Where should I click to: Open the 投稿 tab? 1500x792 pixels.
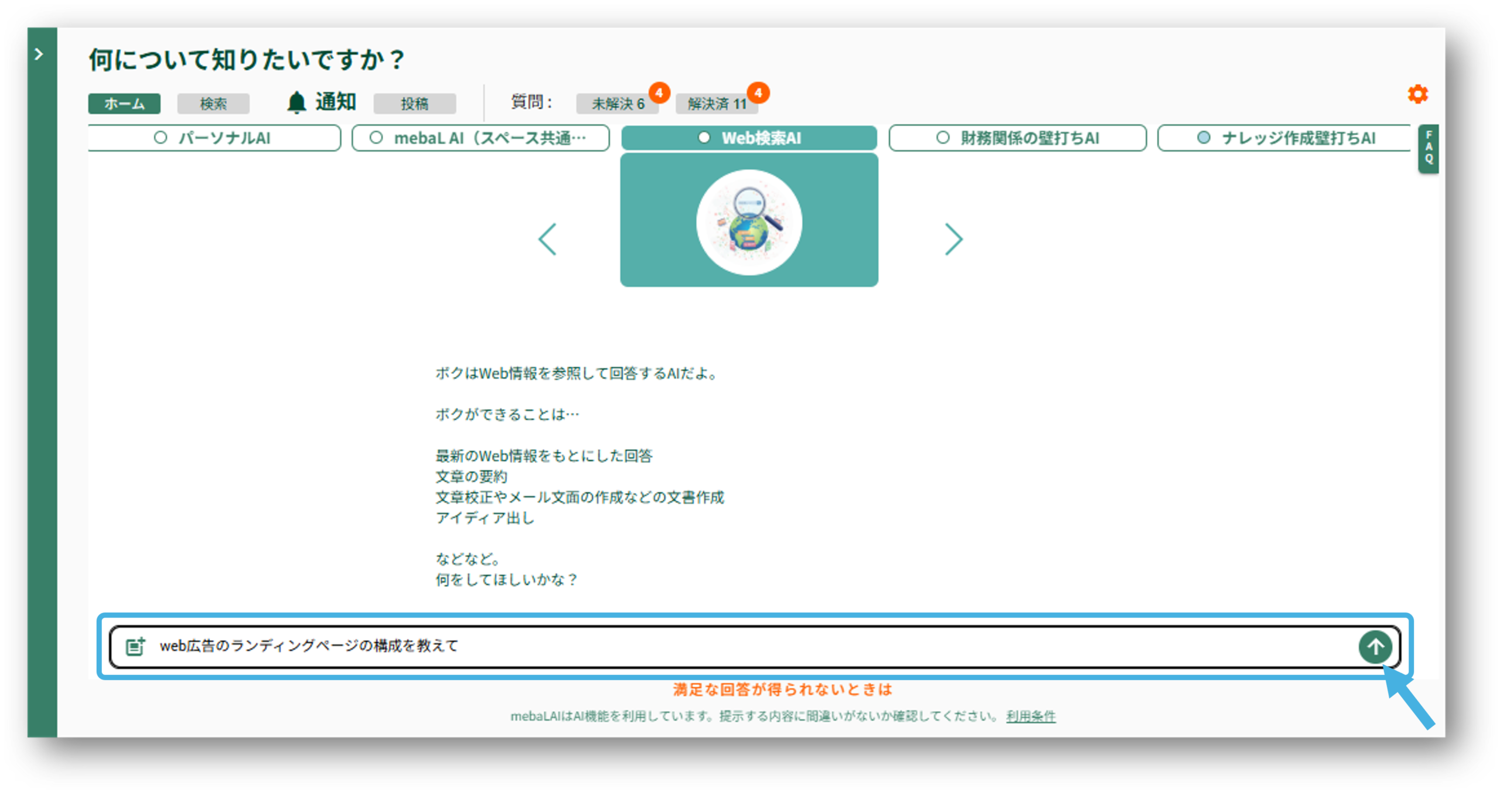tap(414, 104)
